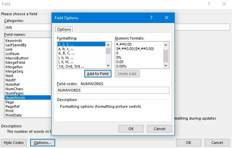Click the Field dialog help question mark
The height and width of the screenshot is (148, 232).
pyautogui.click(x=209, y=4)
